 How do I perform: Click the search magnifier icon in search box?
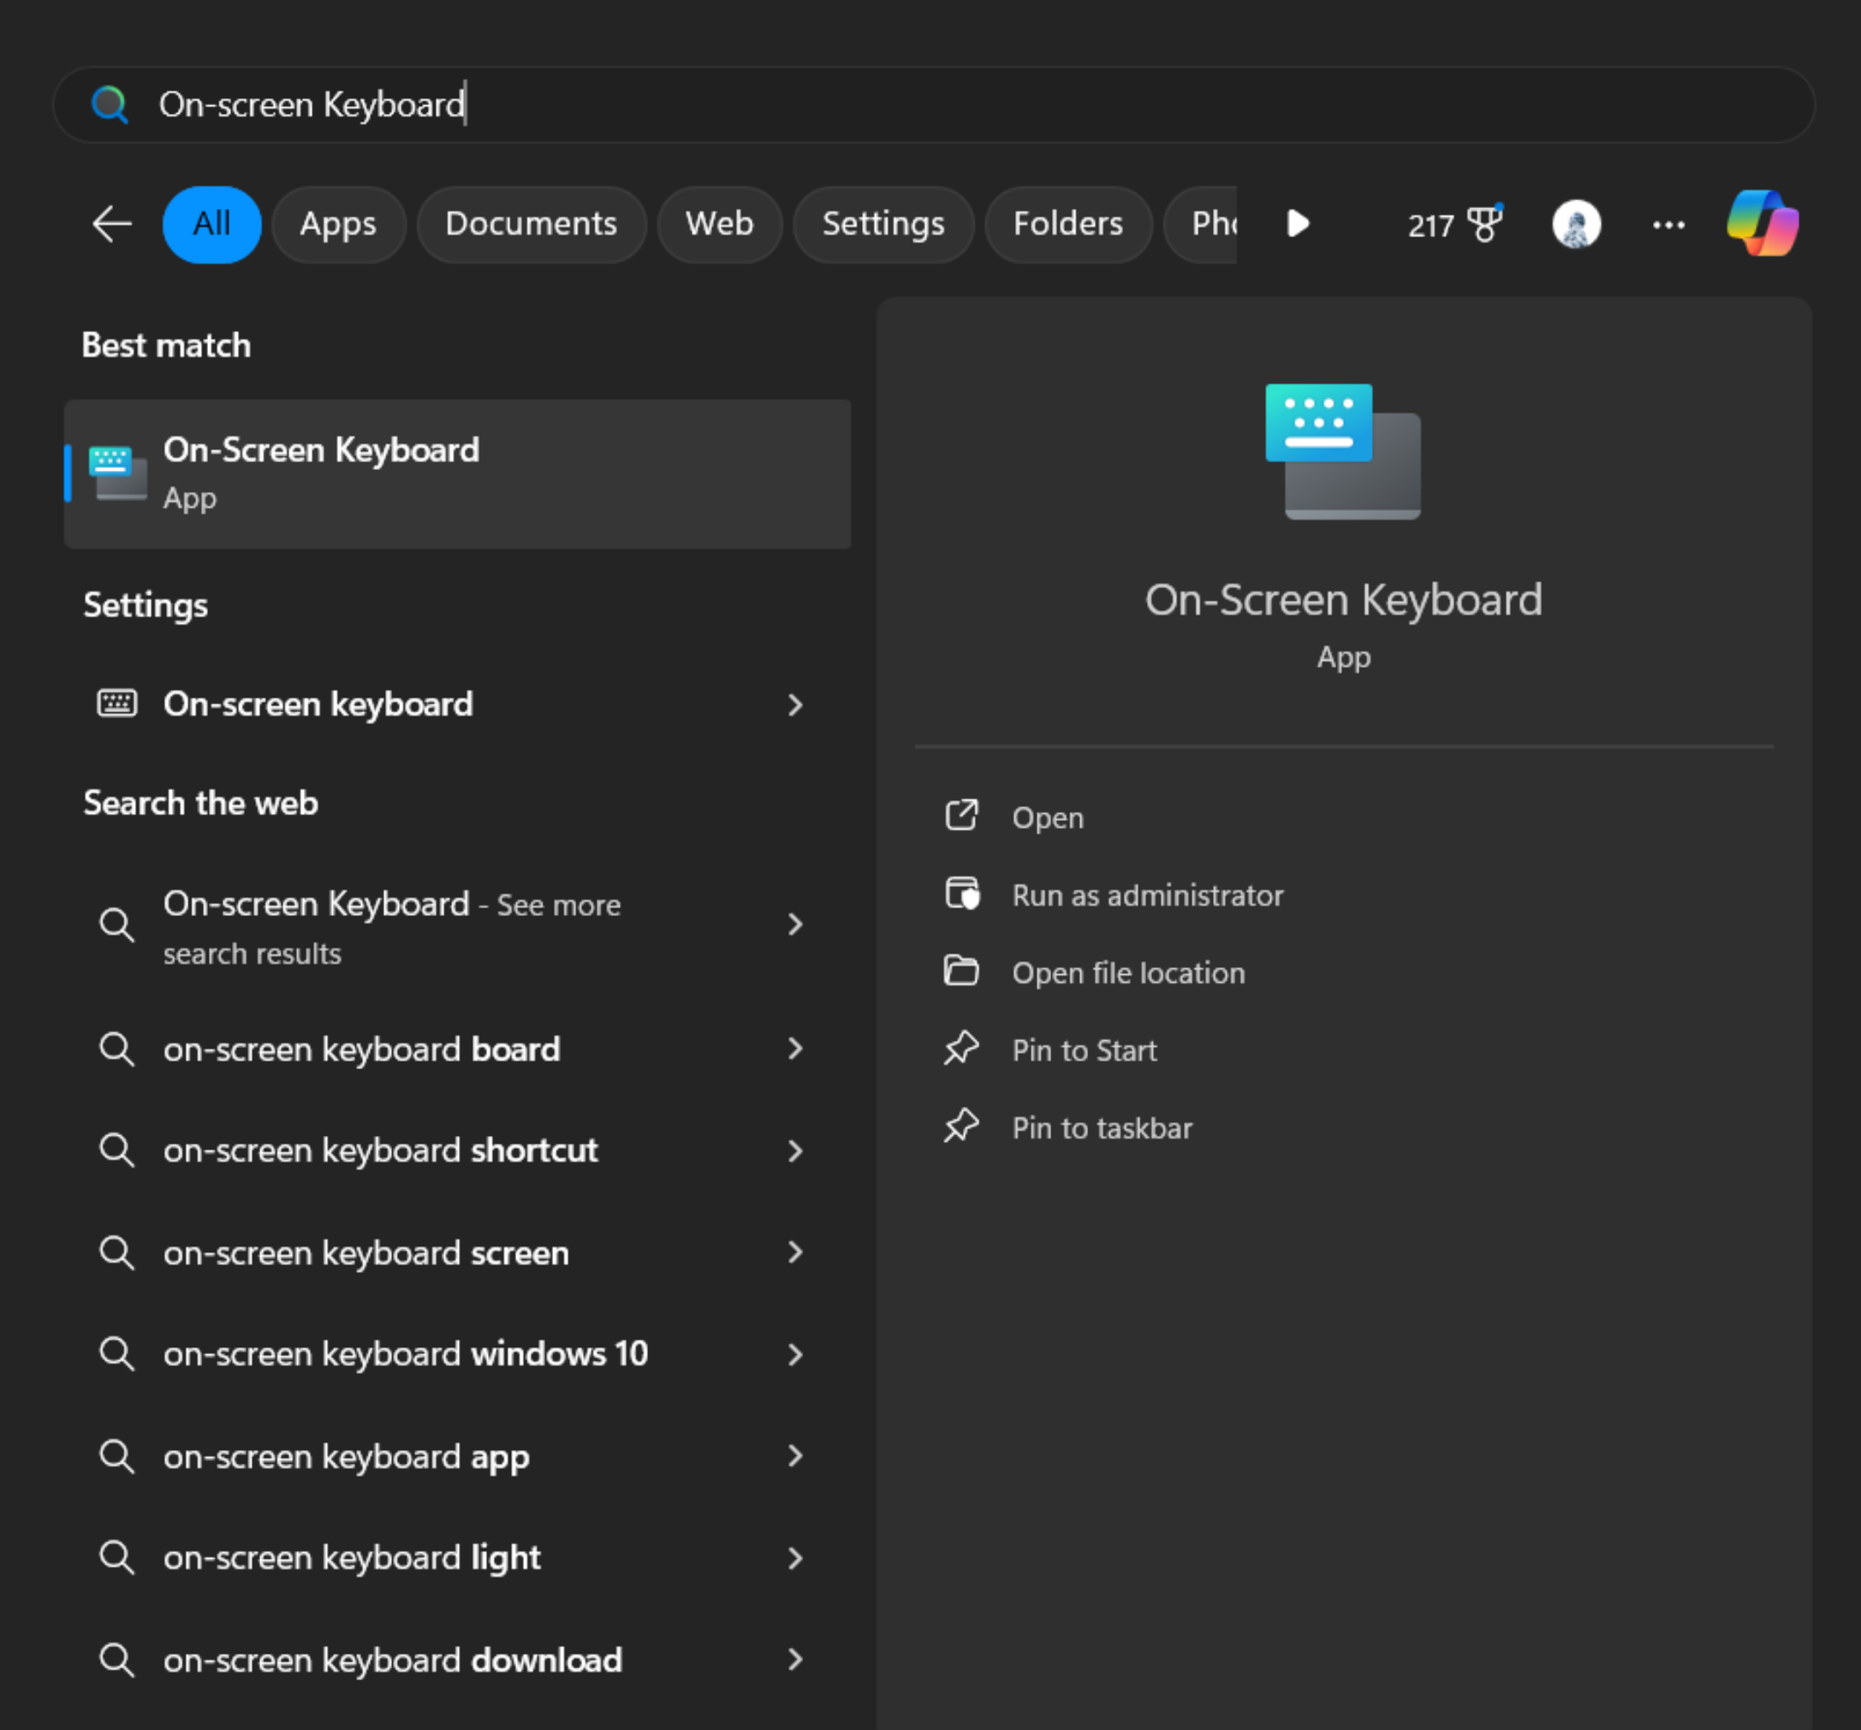110,104
